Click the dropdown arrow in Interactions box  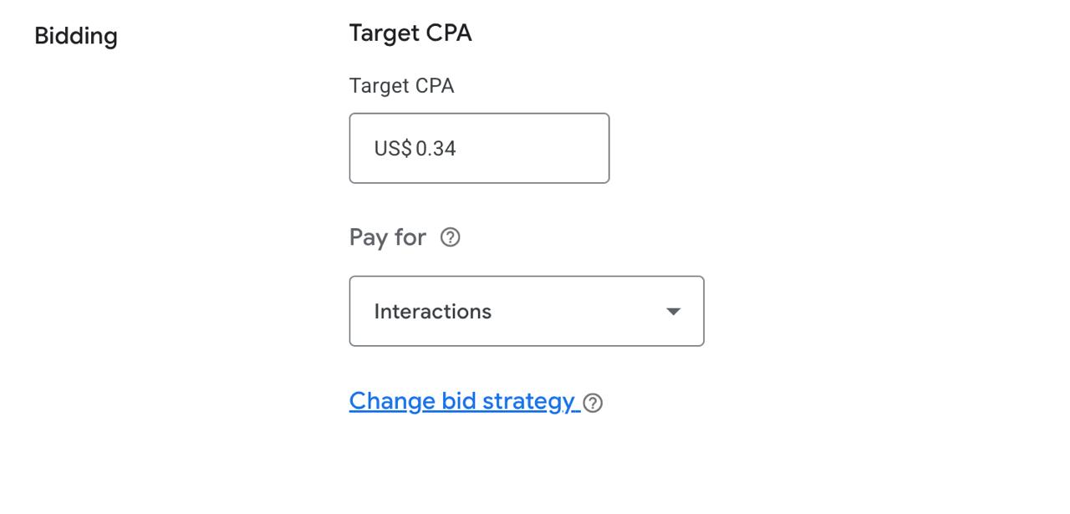point(673,312)
